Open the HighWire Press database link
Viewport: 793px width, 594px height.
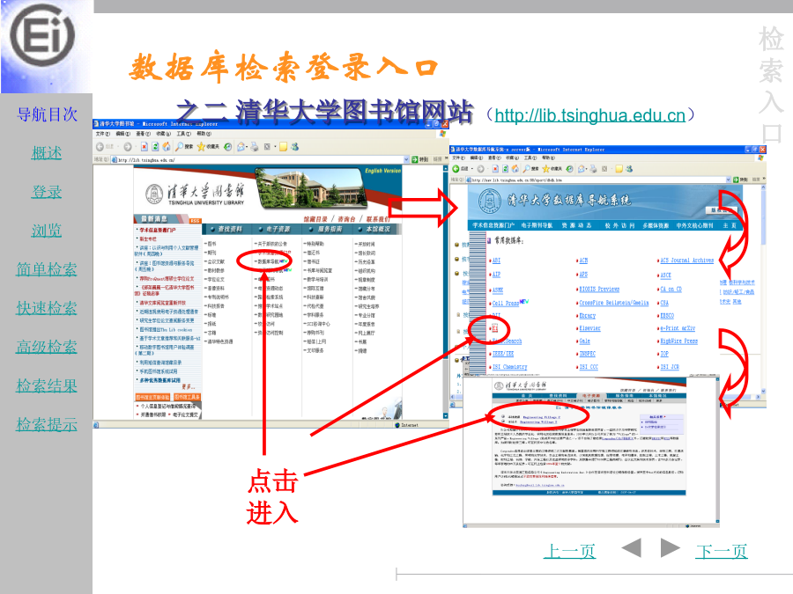(x=678, y=341)
